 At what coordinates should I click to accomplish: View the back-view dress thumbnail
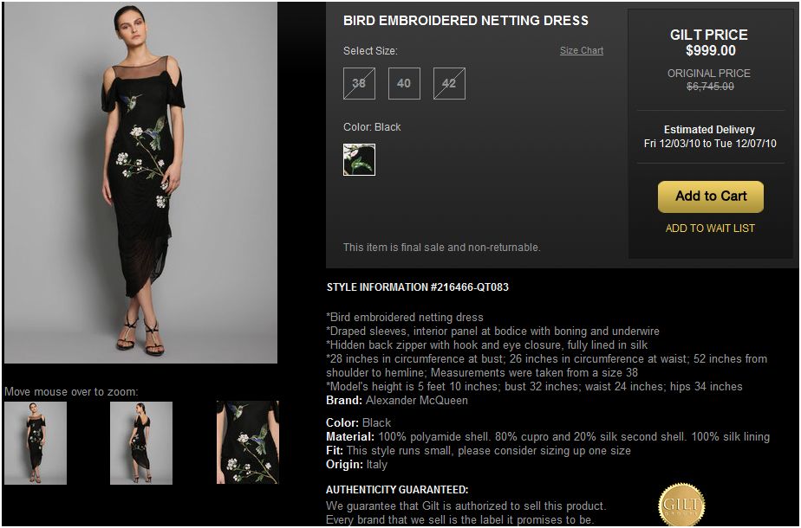[x=141, y=443]
